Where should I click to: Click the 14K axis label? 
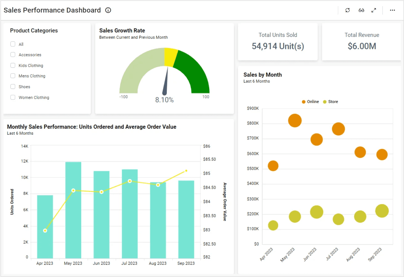24,146
